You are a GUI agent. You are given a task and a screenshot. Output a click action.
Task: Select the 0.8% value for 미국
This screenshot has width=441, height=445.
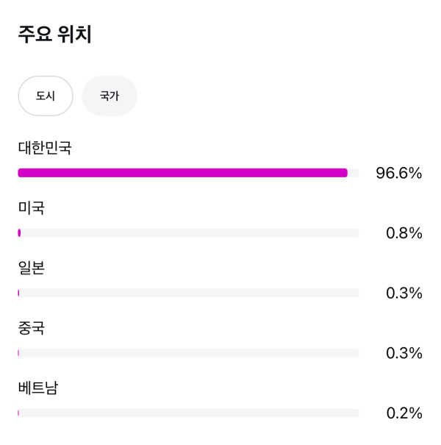(404, 234)
